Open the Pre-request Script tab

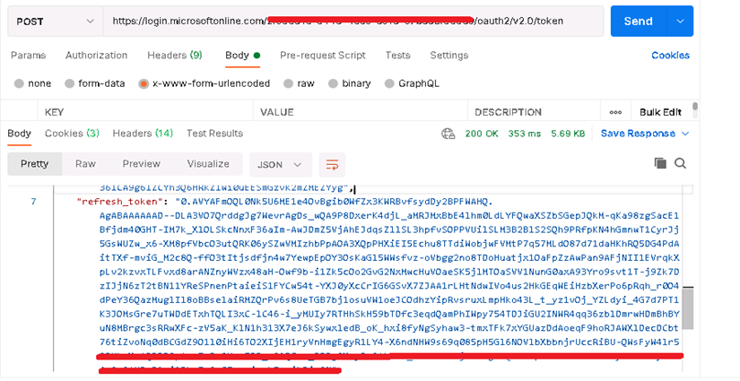322,56
